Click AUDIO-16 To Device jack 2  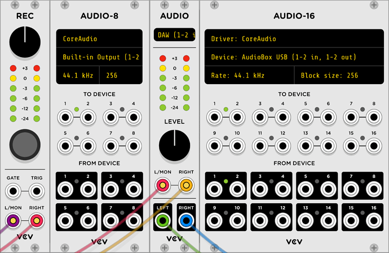tap(237, 117)
